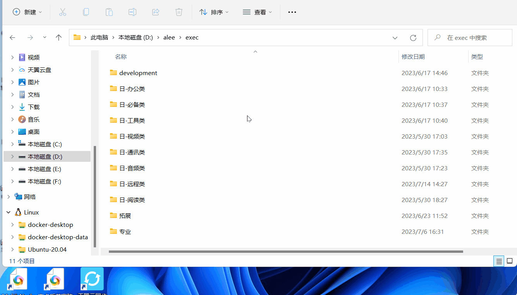Click the Linux penguin icon in tree

pos(18,212)
